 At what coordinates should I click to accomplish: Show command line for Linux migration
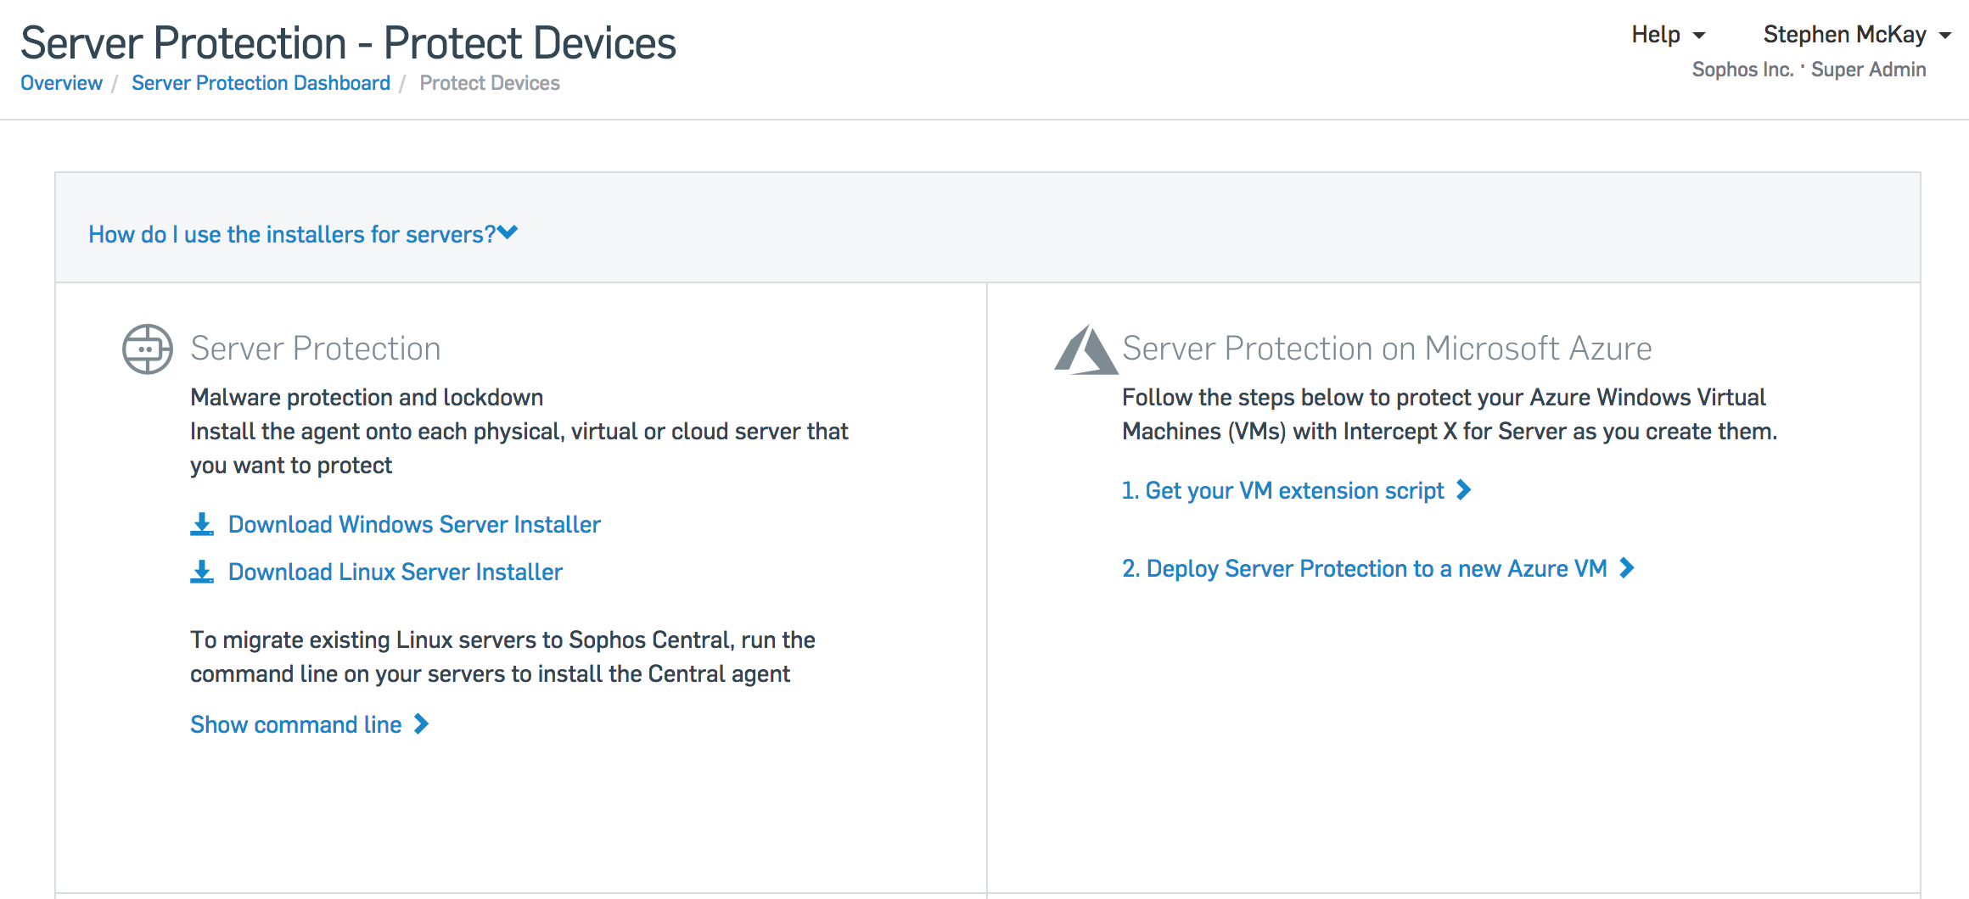tap(295, 724)
